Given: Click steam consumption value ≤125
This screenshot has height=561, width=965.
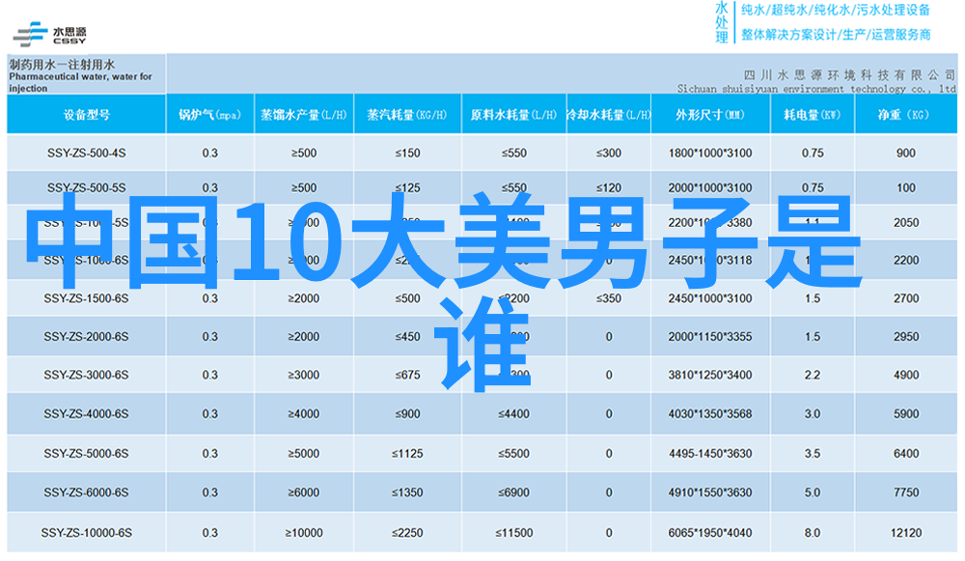Looking at the screenshot, I should [407, 188].
